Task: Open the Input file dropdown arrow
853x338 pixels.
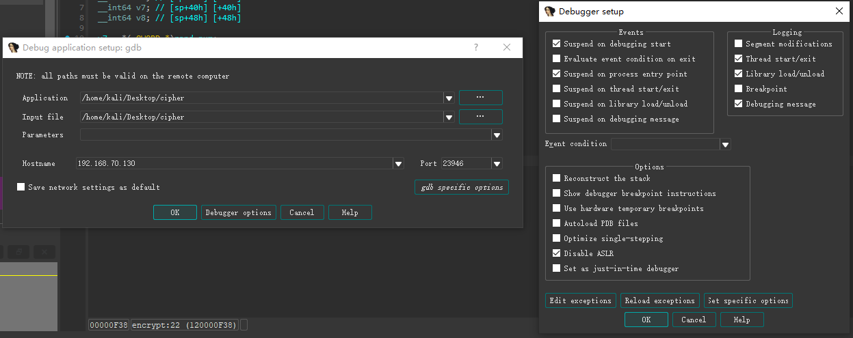Action: [x=449, y=117]
